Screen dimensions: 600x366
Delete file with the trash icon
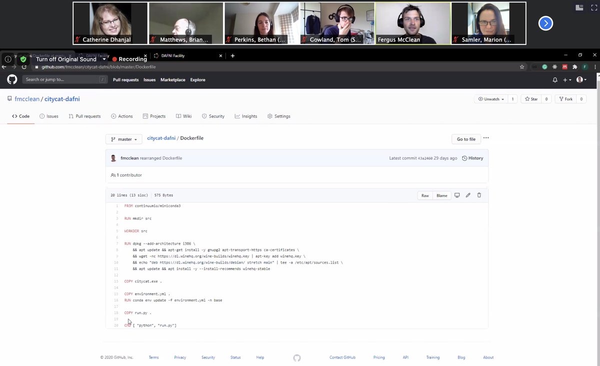pos(479,195)
